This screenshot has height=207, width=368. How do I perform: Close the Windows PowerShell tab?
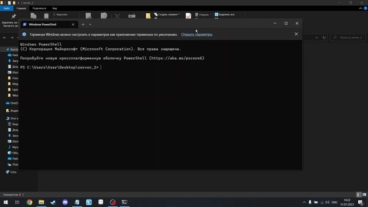[x=73, y=24]
